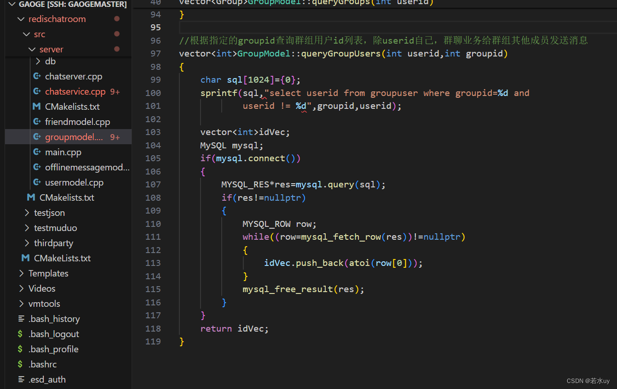Click the mysql_free_result call
This screenshot has width=617, height=389.
pyautogui.click(x=288, y=289)
